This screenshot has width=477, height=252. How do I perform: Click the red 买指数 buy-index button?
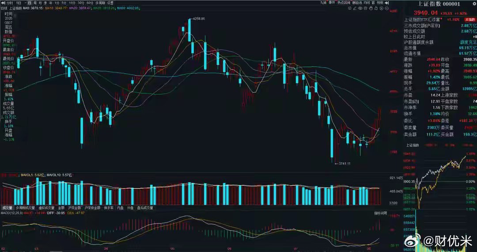click(x=469, y=19)
